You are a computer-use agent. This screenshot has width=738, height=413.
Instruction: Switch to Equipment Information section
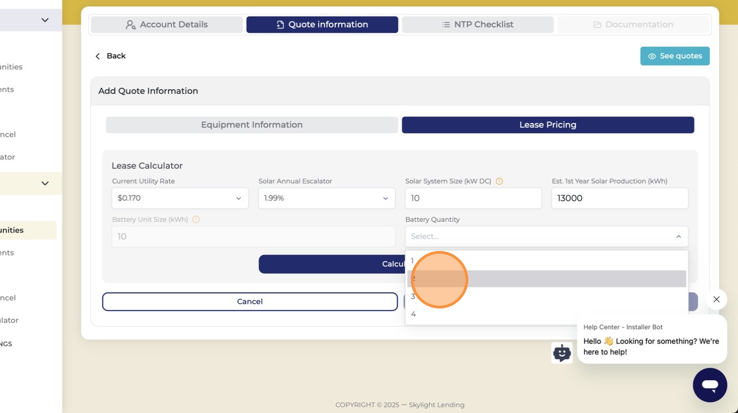[252, 125]
